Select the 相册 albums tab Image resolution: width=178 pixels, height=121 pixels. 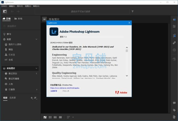[5, 98]
